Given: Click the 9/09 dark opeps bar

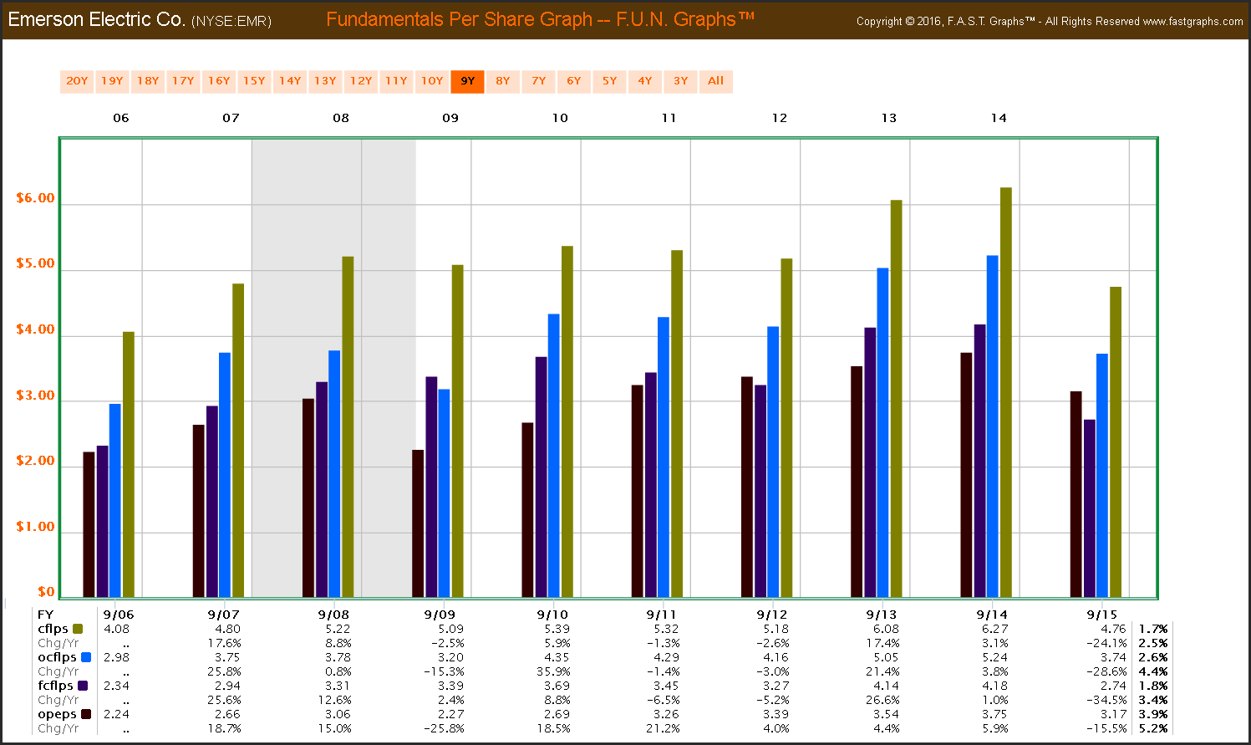Looking at the screenshot, I should pos(418,524).
